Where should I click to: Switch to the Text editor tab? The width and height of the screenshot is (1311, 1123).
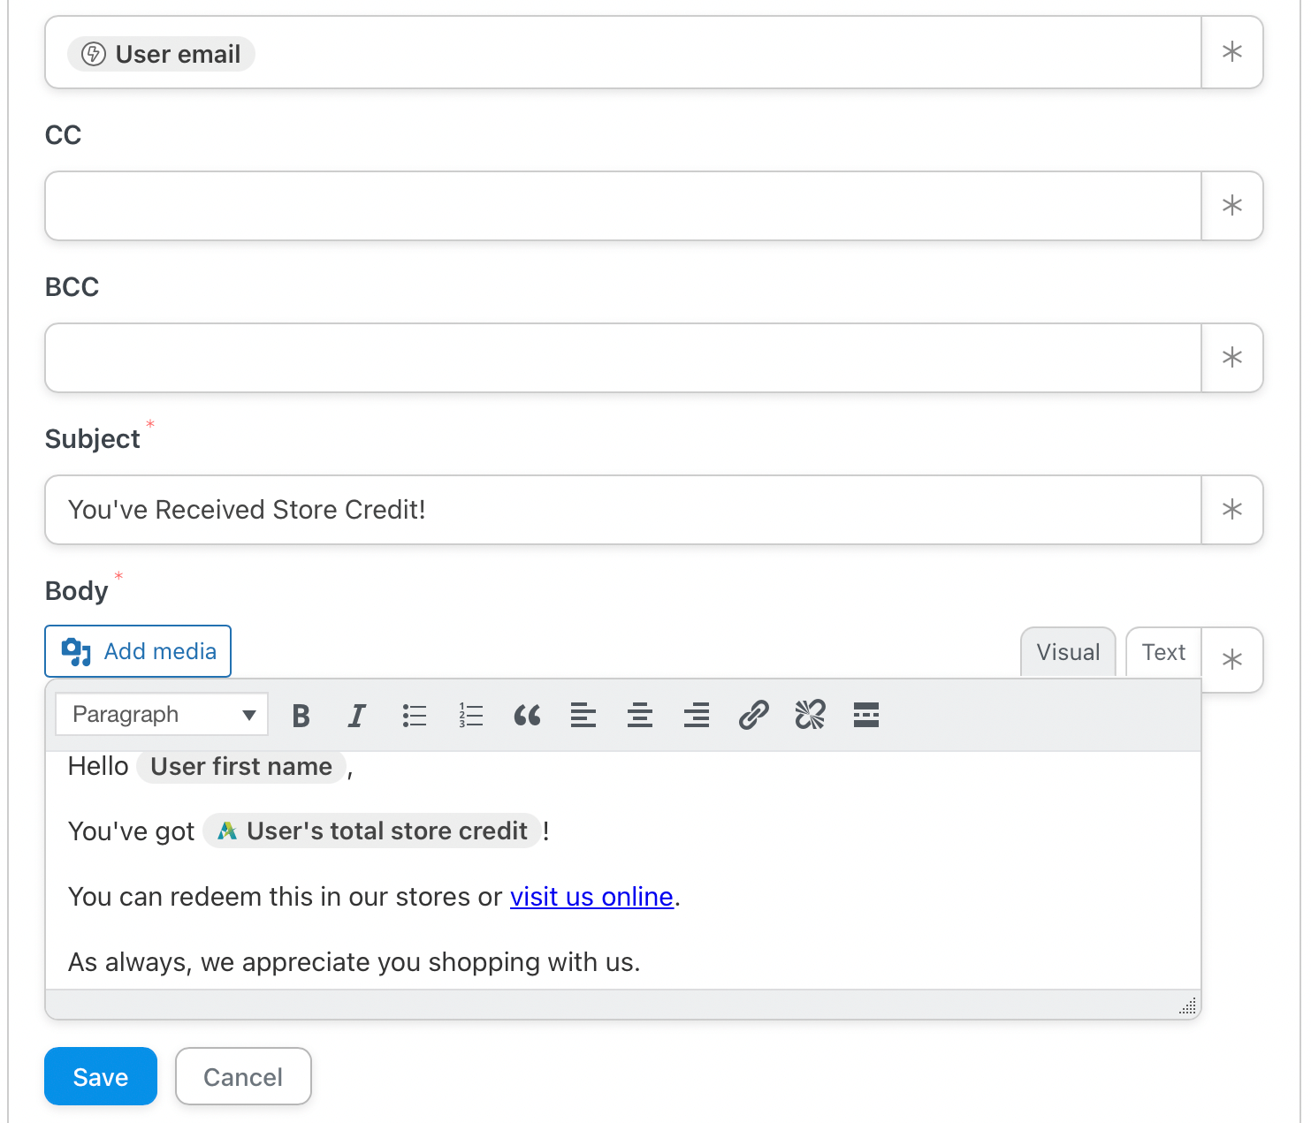[1162, 652]
